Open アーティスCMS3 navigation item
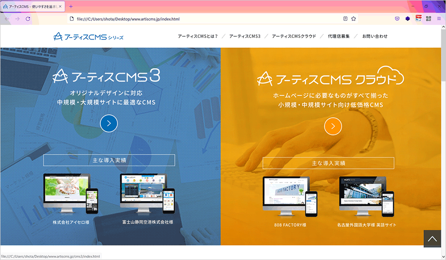Viewport: 446px width, 260px height. point(245,36)
